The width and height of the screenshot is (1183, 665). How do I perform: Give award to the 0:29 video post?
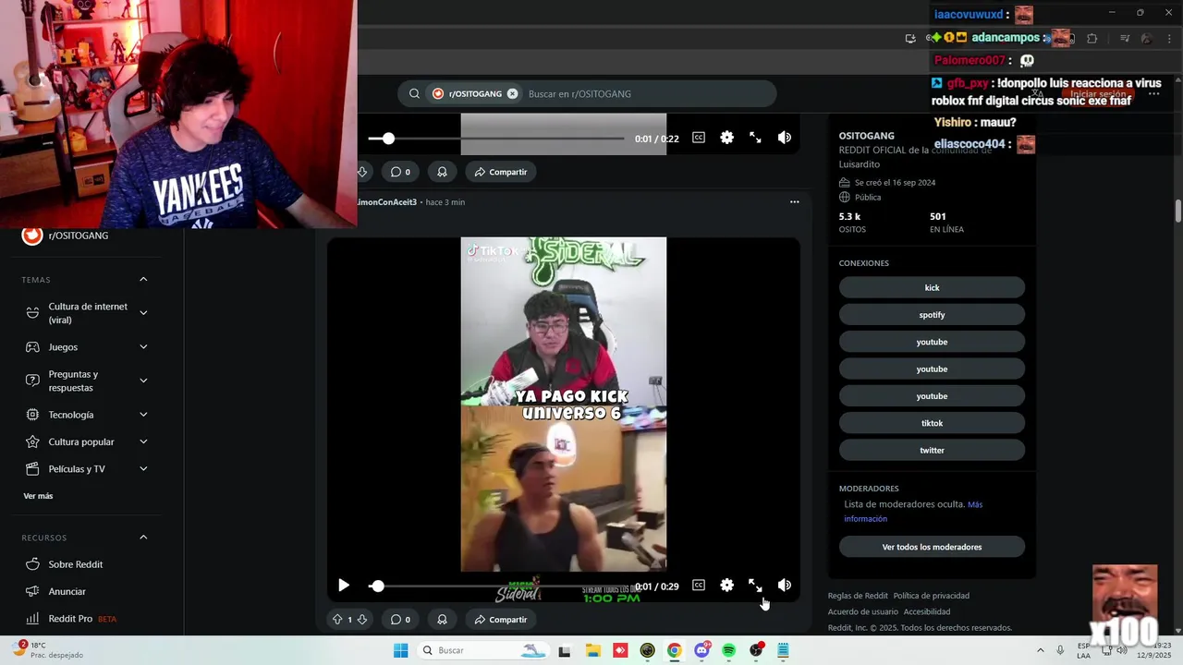click(x=442, y=620)
